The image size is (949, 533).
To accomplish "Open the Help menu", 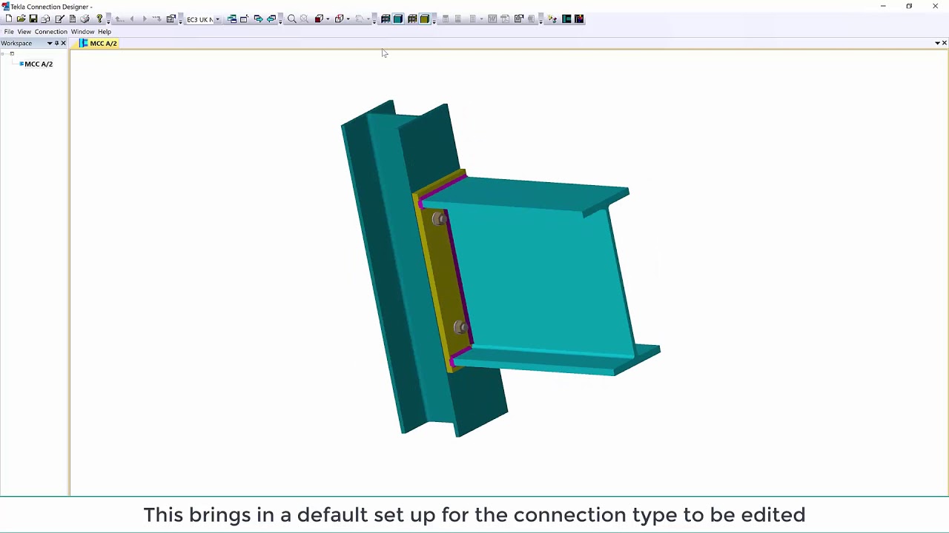I will [x=105, y=32].
